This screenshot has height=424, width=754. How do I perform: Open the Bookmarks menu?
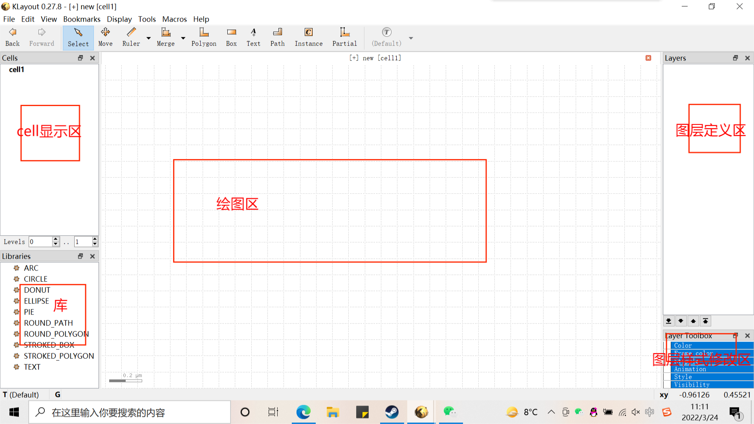tap(82, 19)
